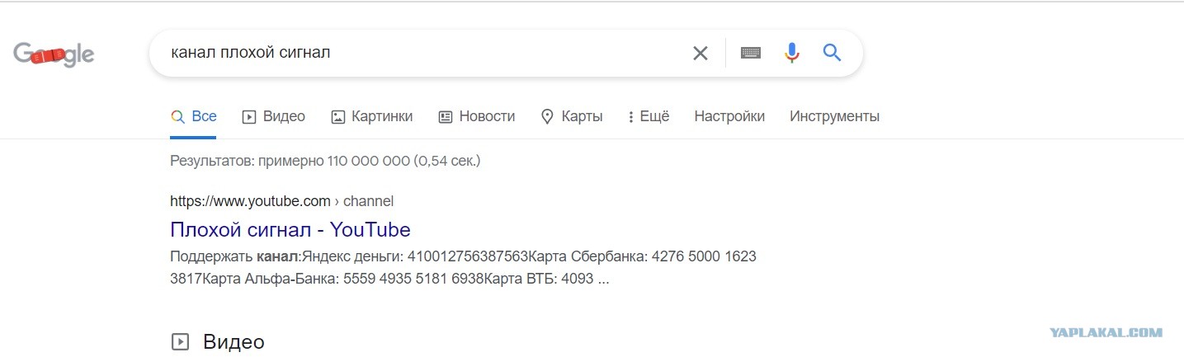Screen dimensions: 1184x357
Task: Expand the Ещё more menu
Action: [x=649, y=116]
